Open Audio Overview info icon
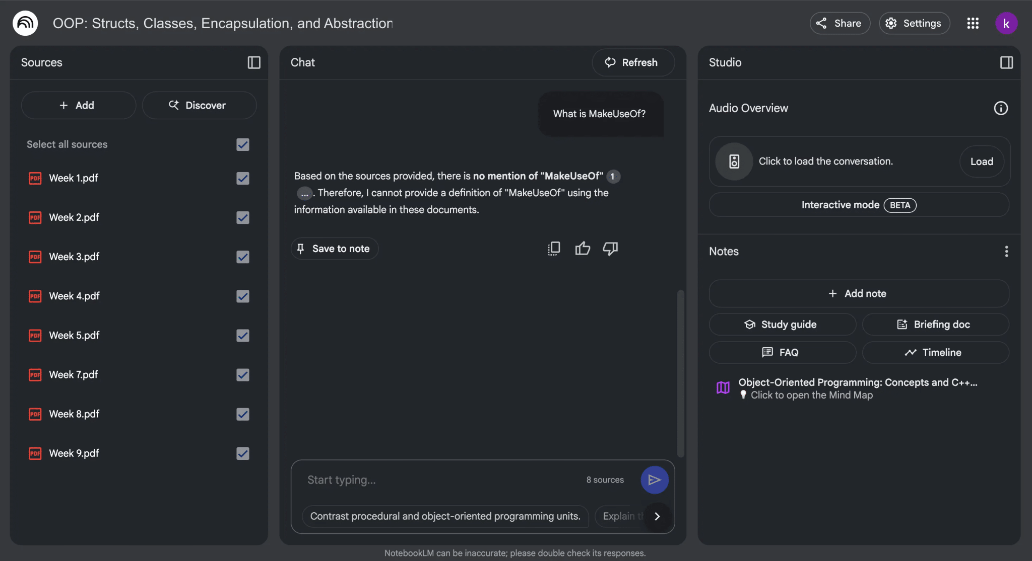This screenshot has width=1032, height=561. pos(1001,108)
